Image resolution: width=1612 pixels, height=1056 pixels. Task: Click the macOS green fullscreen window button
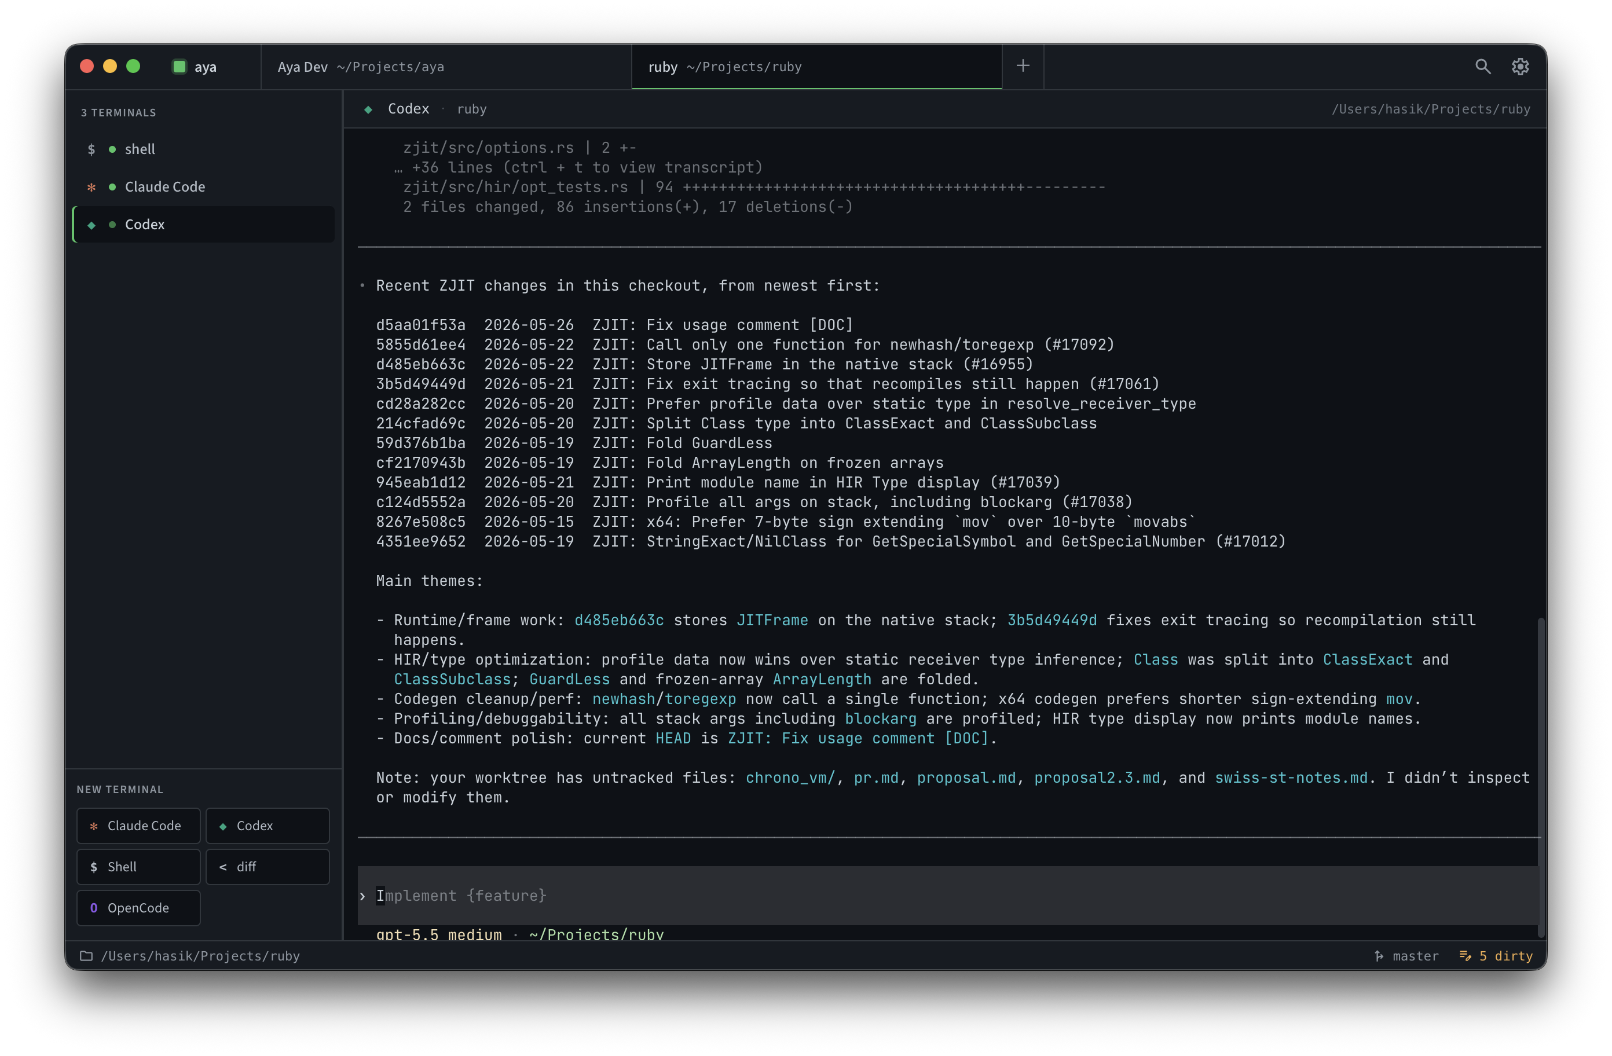tap(133, 67)
